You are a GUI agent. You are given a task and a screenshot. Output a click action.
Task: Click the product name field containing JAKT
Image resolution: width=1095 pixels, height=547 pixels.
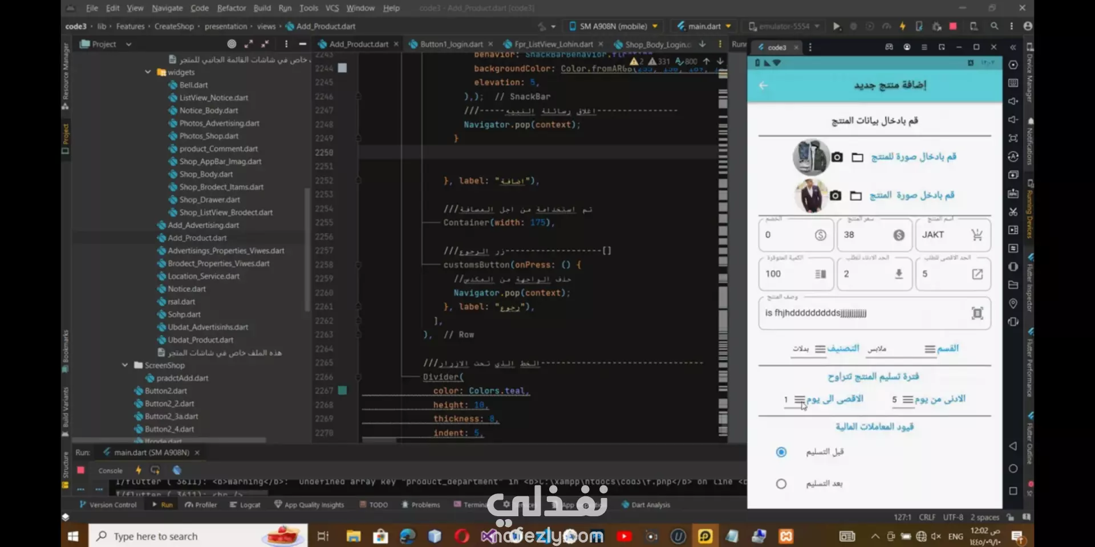(953, 235)
